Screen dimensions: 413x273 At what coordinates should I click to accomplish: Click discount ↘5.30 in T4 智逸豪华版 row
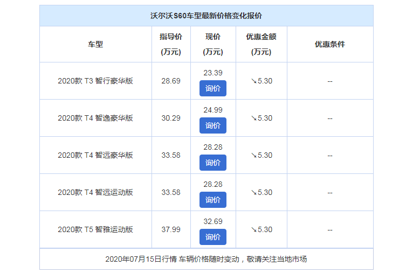(261, 118)
